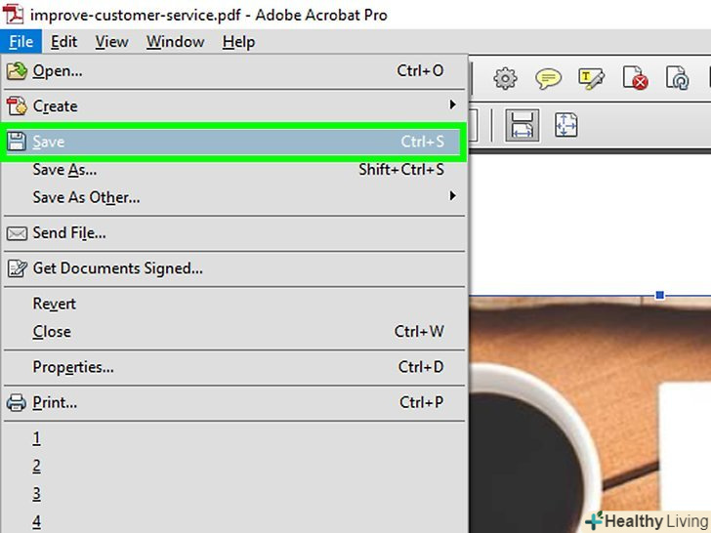Click the gear settings toolbar icon
The width and height of the screenshot is (711, 533).
coord(505,79)
